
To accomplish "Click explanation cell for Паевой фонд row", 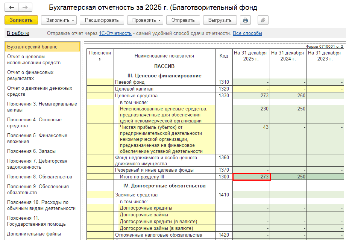I will pos(100,82).
